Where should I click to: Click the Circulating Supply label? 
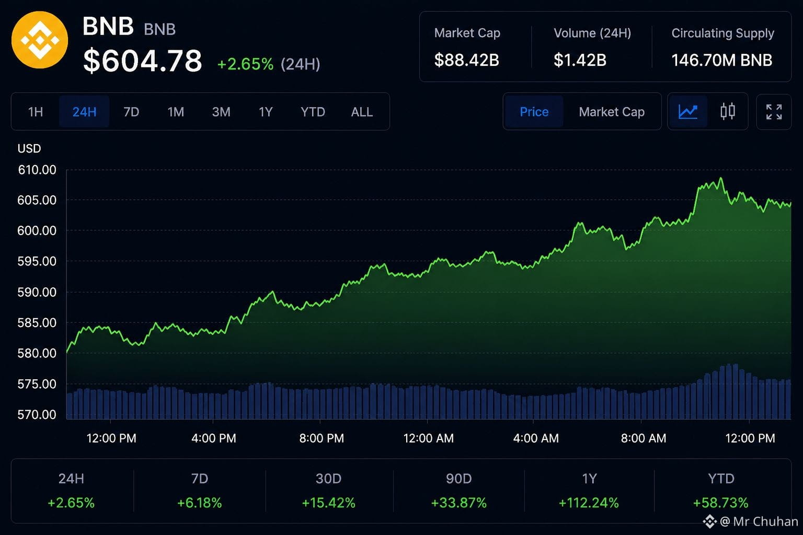click(722, 33)
